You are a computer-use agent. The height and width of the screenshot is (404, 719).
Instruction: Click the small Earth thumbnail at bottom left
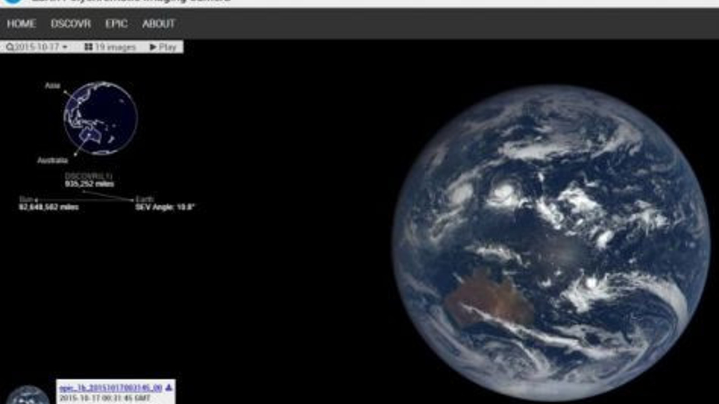27,396
